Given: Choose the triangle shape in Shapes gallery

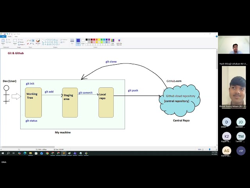Looking at the screenshot, I should pos(57,40).
